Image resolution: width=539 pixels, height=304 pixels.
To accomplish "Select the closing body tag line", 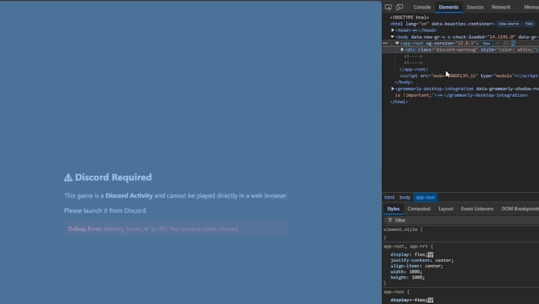I will pos(403,83).
